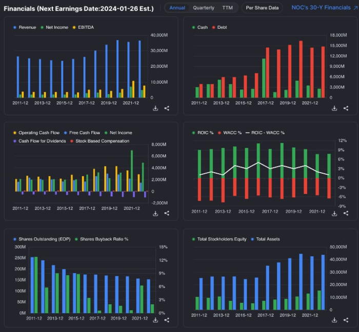Download the Total Stockholders Equity chart

334,320
